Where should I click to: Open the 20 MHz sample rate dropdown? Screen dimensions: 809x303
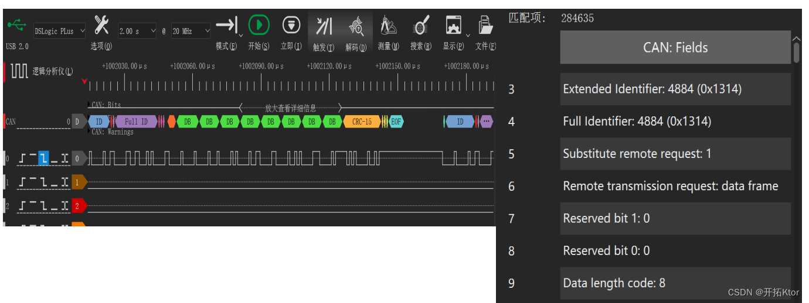191,31
